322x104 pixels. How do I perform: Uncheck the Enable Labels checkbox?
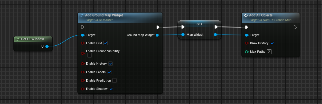coord(109,72)
